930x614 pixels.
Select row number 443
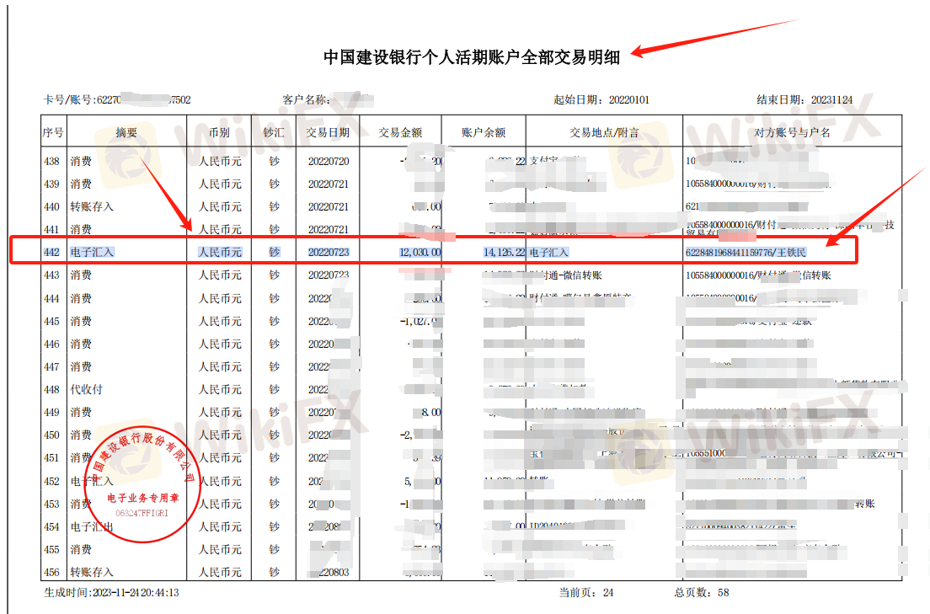pyautogui.click(x=51, y=275)
